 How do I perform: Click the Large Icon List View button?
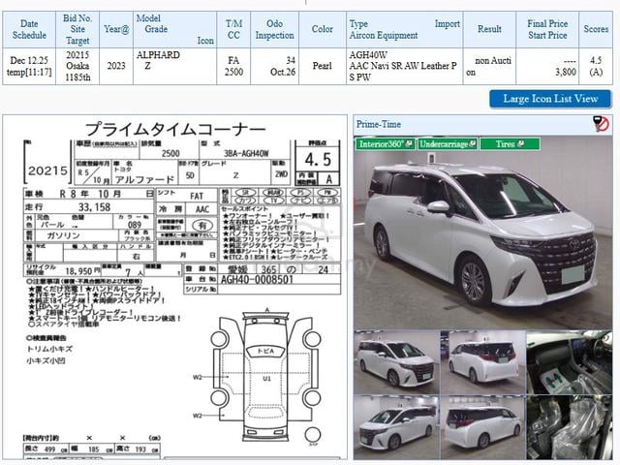pos(550,99)
